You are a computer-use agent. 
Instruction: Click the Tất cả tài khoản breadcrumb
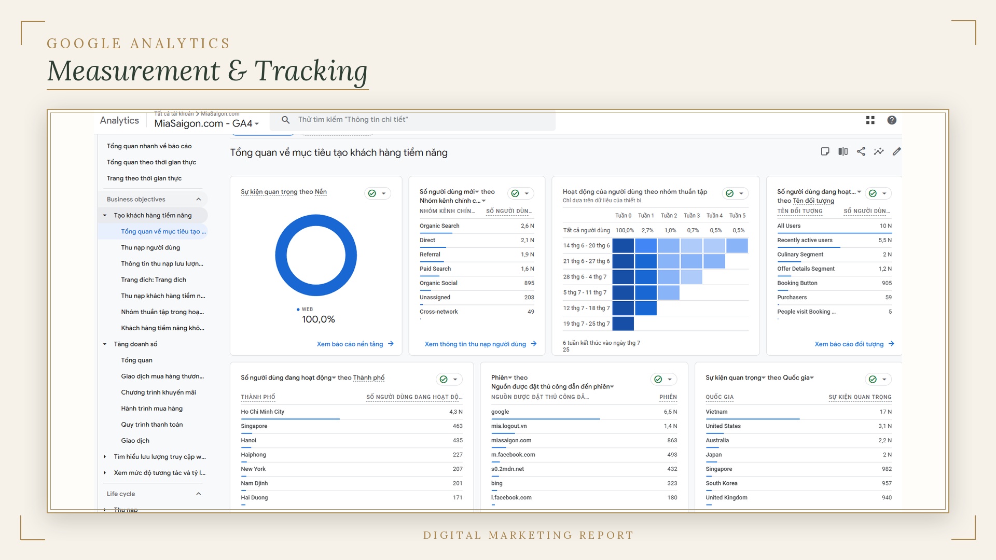(174, 114)
